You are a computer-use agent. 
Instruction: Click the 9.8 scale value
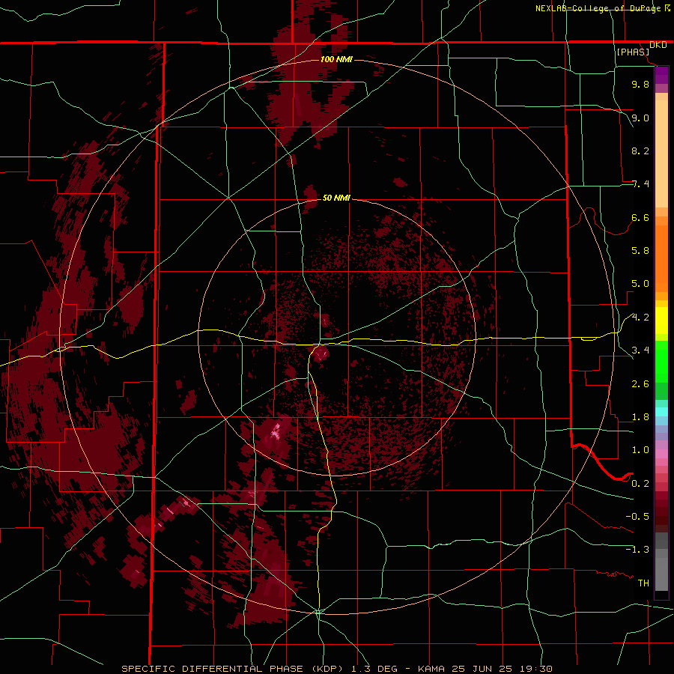coord(640,84)
